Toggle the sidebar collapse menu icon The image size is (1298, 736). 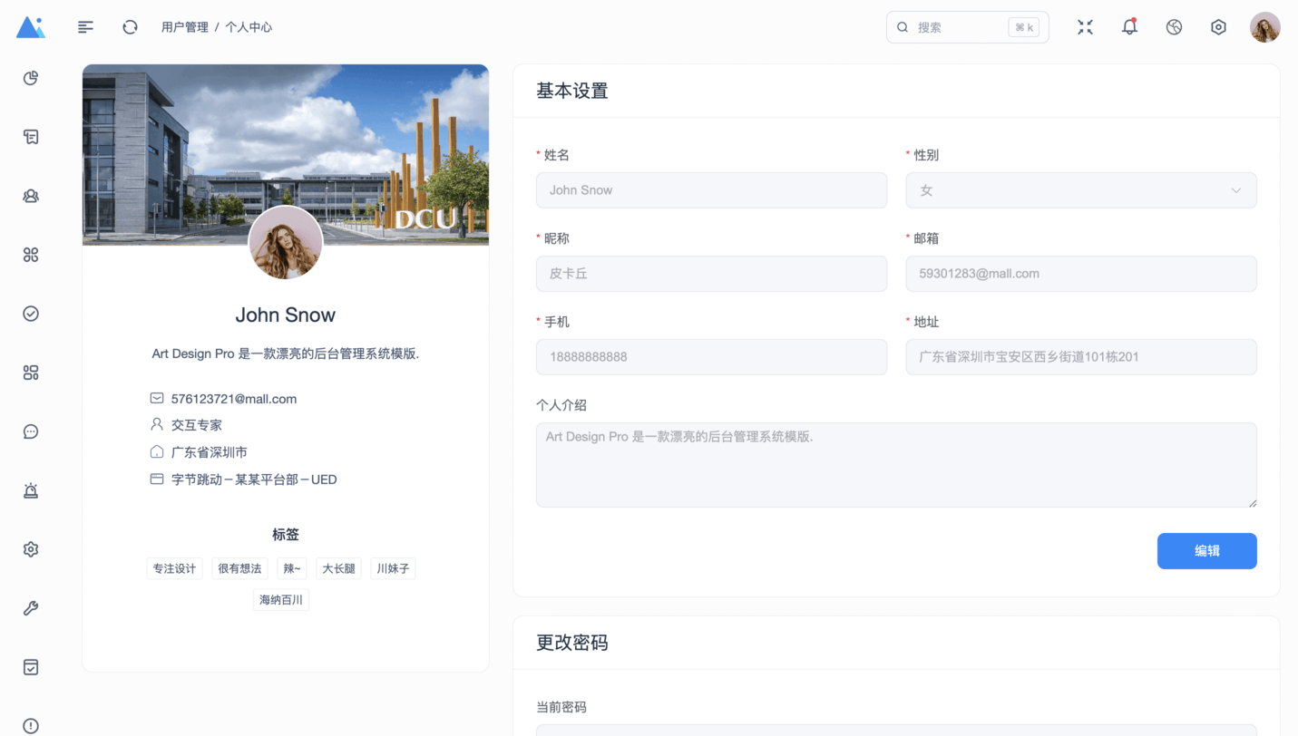[85, 27]
